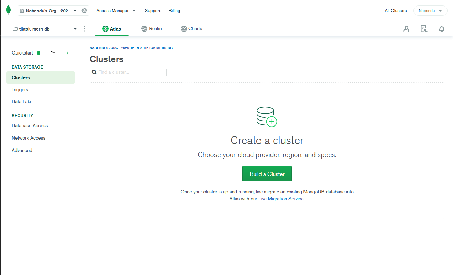The height and width of the screenshot is (275, 453).
Task: Switch to the Charts tab
Action: pos(191,29)
